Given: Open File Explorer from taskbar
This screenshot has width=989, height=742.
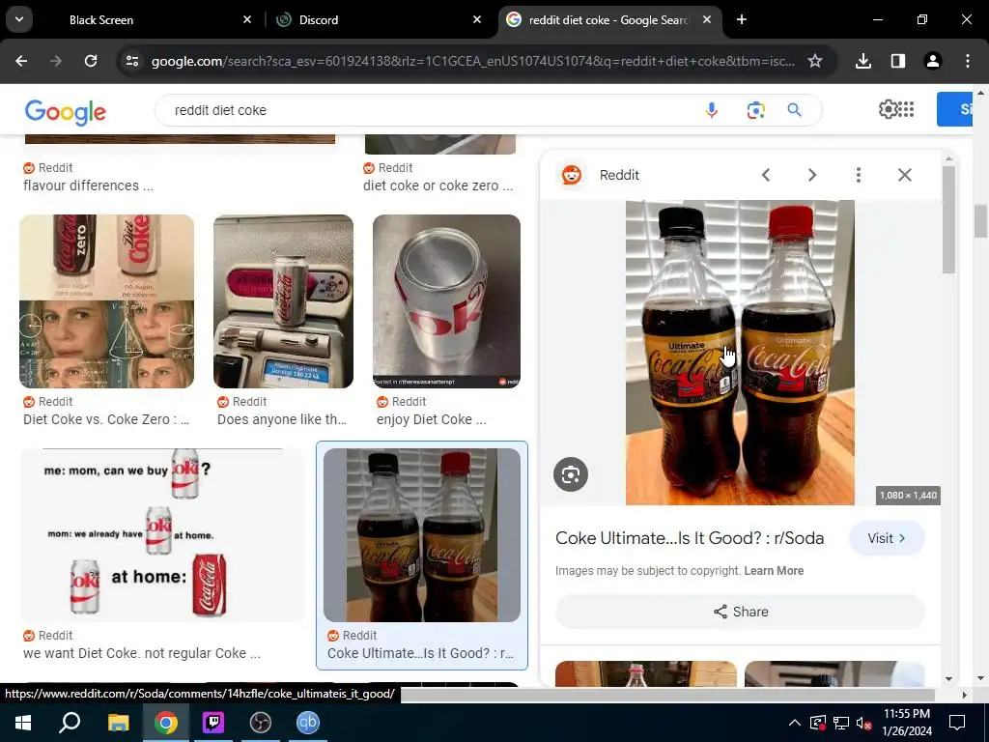Looking at the screenshot, I should pos(118,723).
